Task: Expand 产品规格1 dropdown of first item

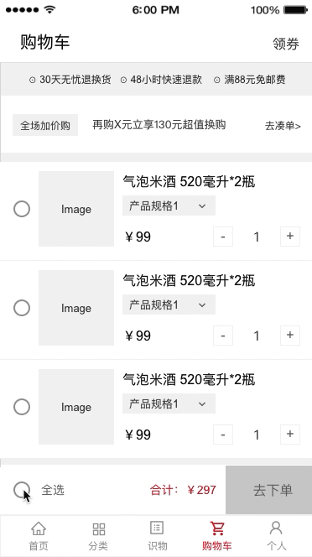Action: pos(169,206)
